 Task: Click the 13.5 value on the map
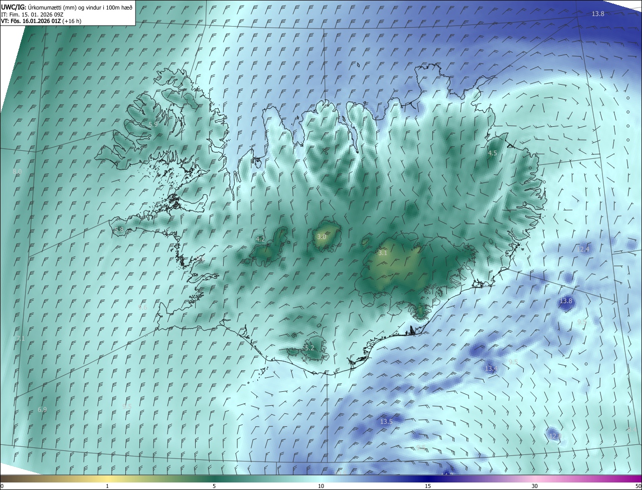[x=386, y=422]
